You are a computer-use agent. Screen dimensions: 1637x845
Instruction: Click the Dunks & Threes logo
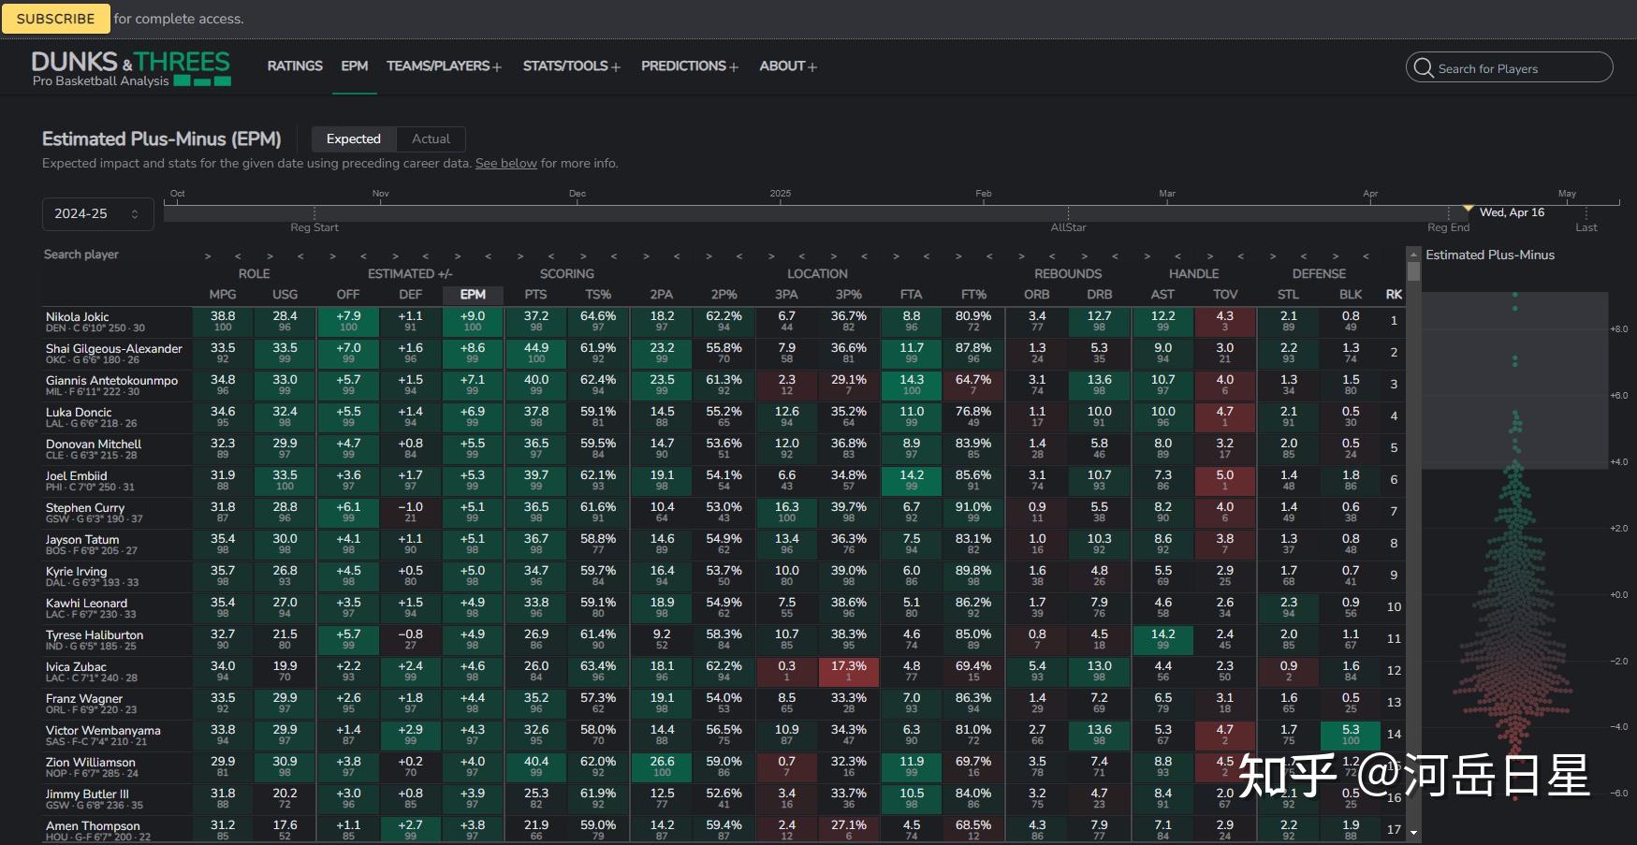click(x=131, y=68)
